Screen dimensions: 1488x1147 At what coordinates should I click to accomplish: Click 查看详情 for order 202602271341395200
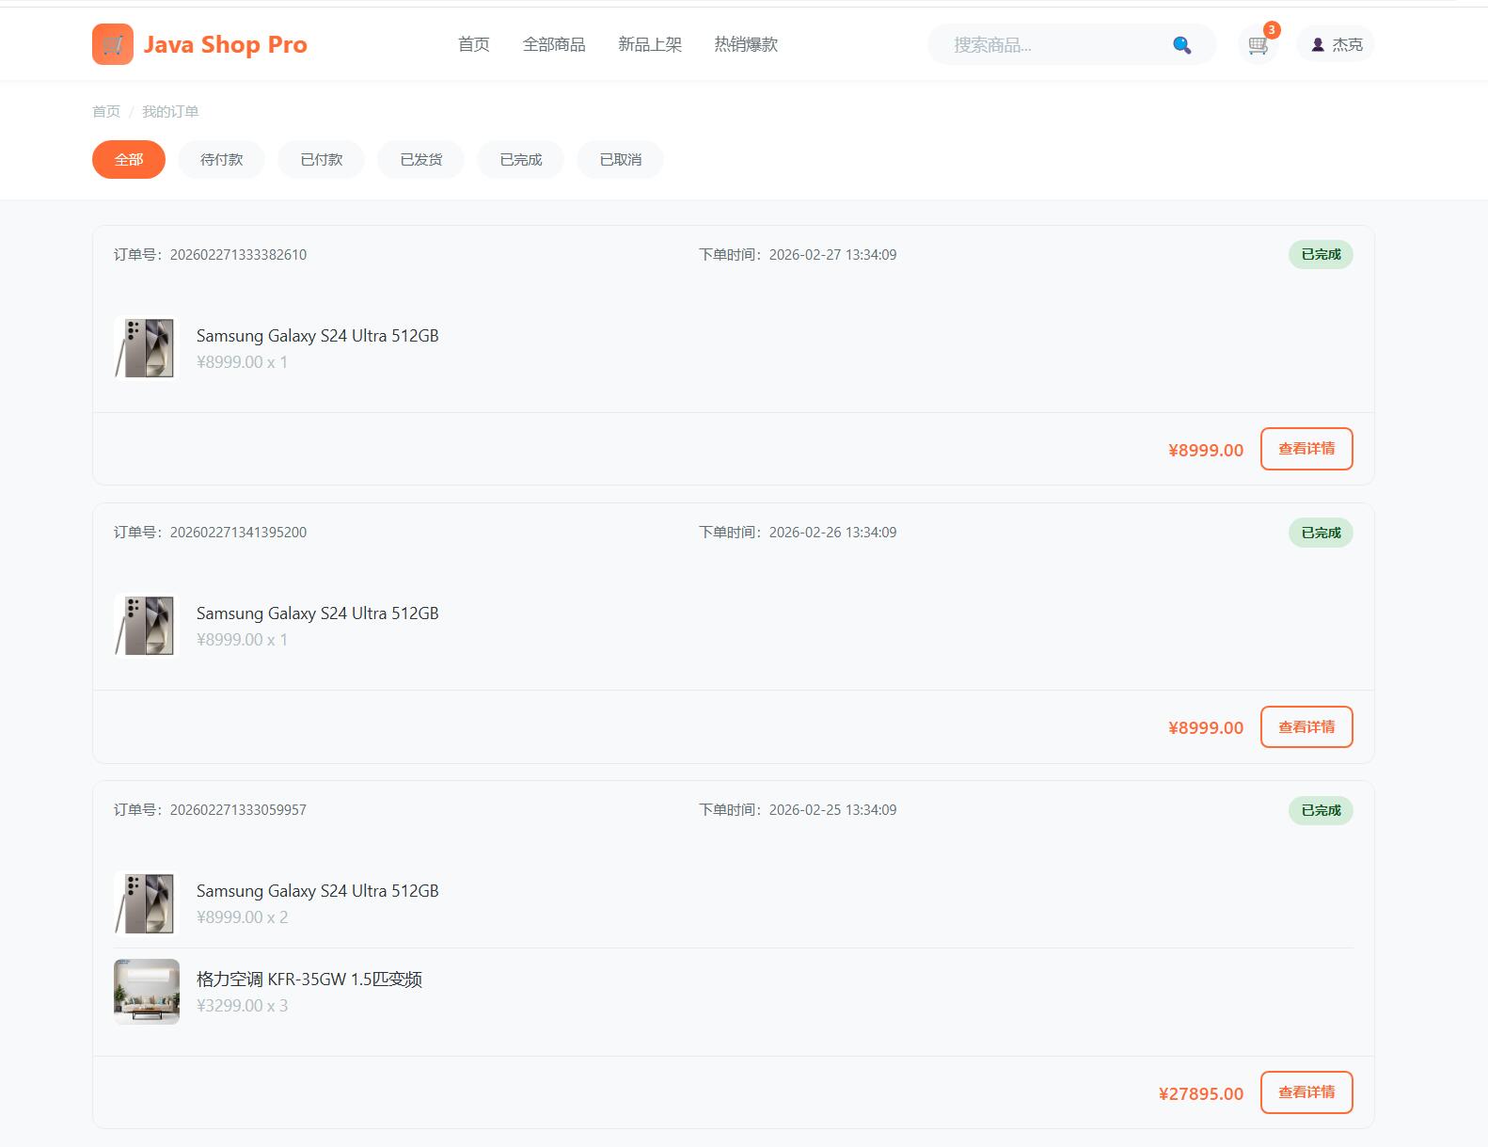(1306, 726)
